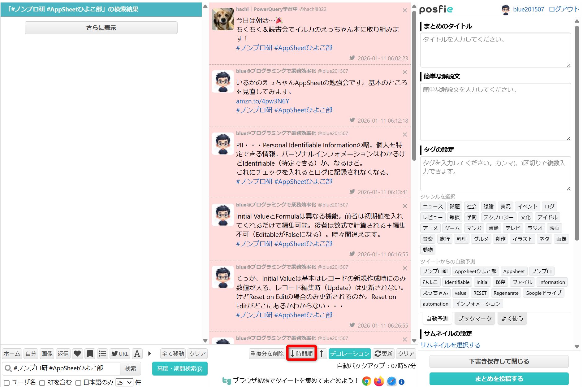The height and width of the screenshot is (387, 583).
Task: Enable the ユーザ名 checkbox
Action: (x=7, y=383)
